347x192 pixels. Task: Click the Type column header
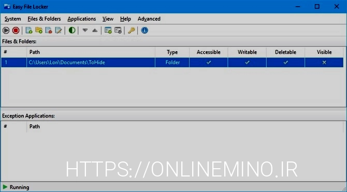pyautogui.click(x=172, y=52)
